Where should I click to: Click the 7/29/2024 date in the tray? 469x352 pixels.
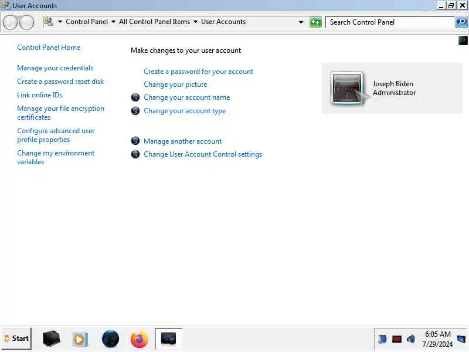pos(437,344)
